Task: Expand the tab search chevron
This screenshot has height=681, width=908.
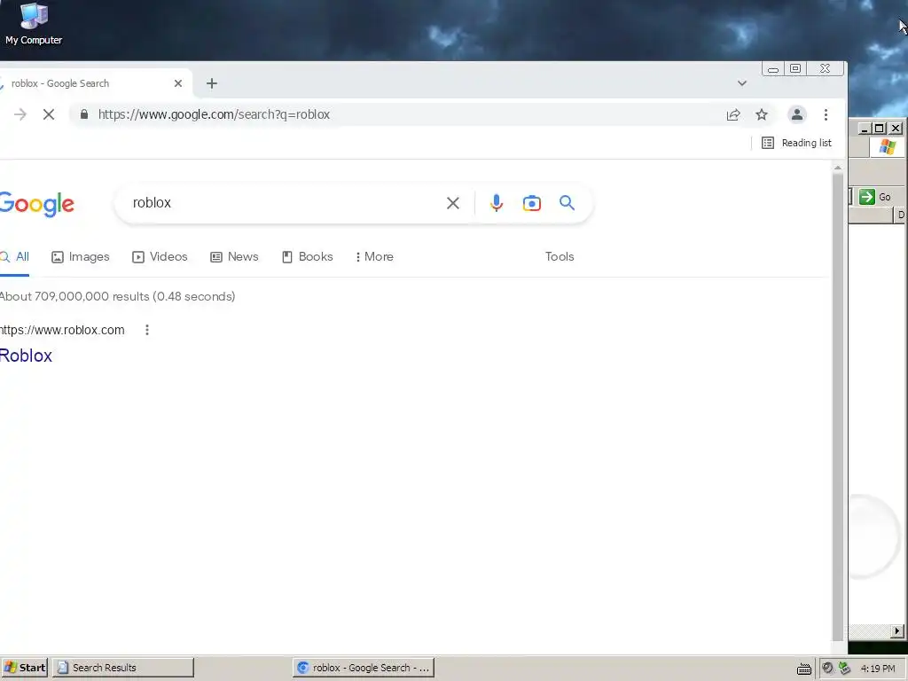Action: tap(742, 83)
